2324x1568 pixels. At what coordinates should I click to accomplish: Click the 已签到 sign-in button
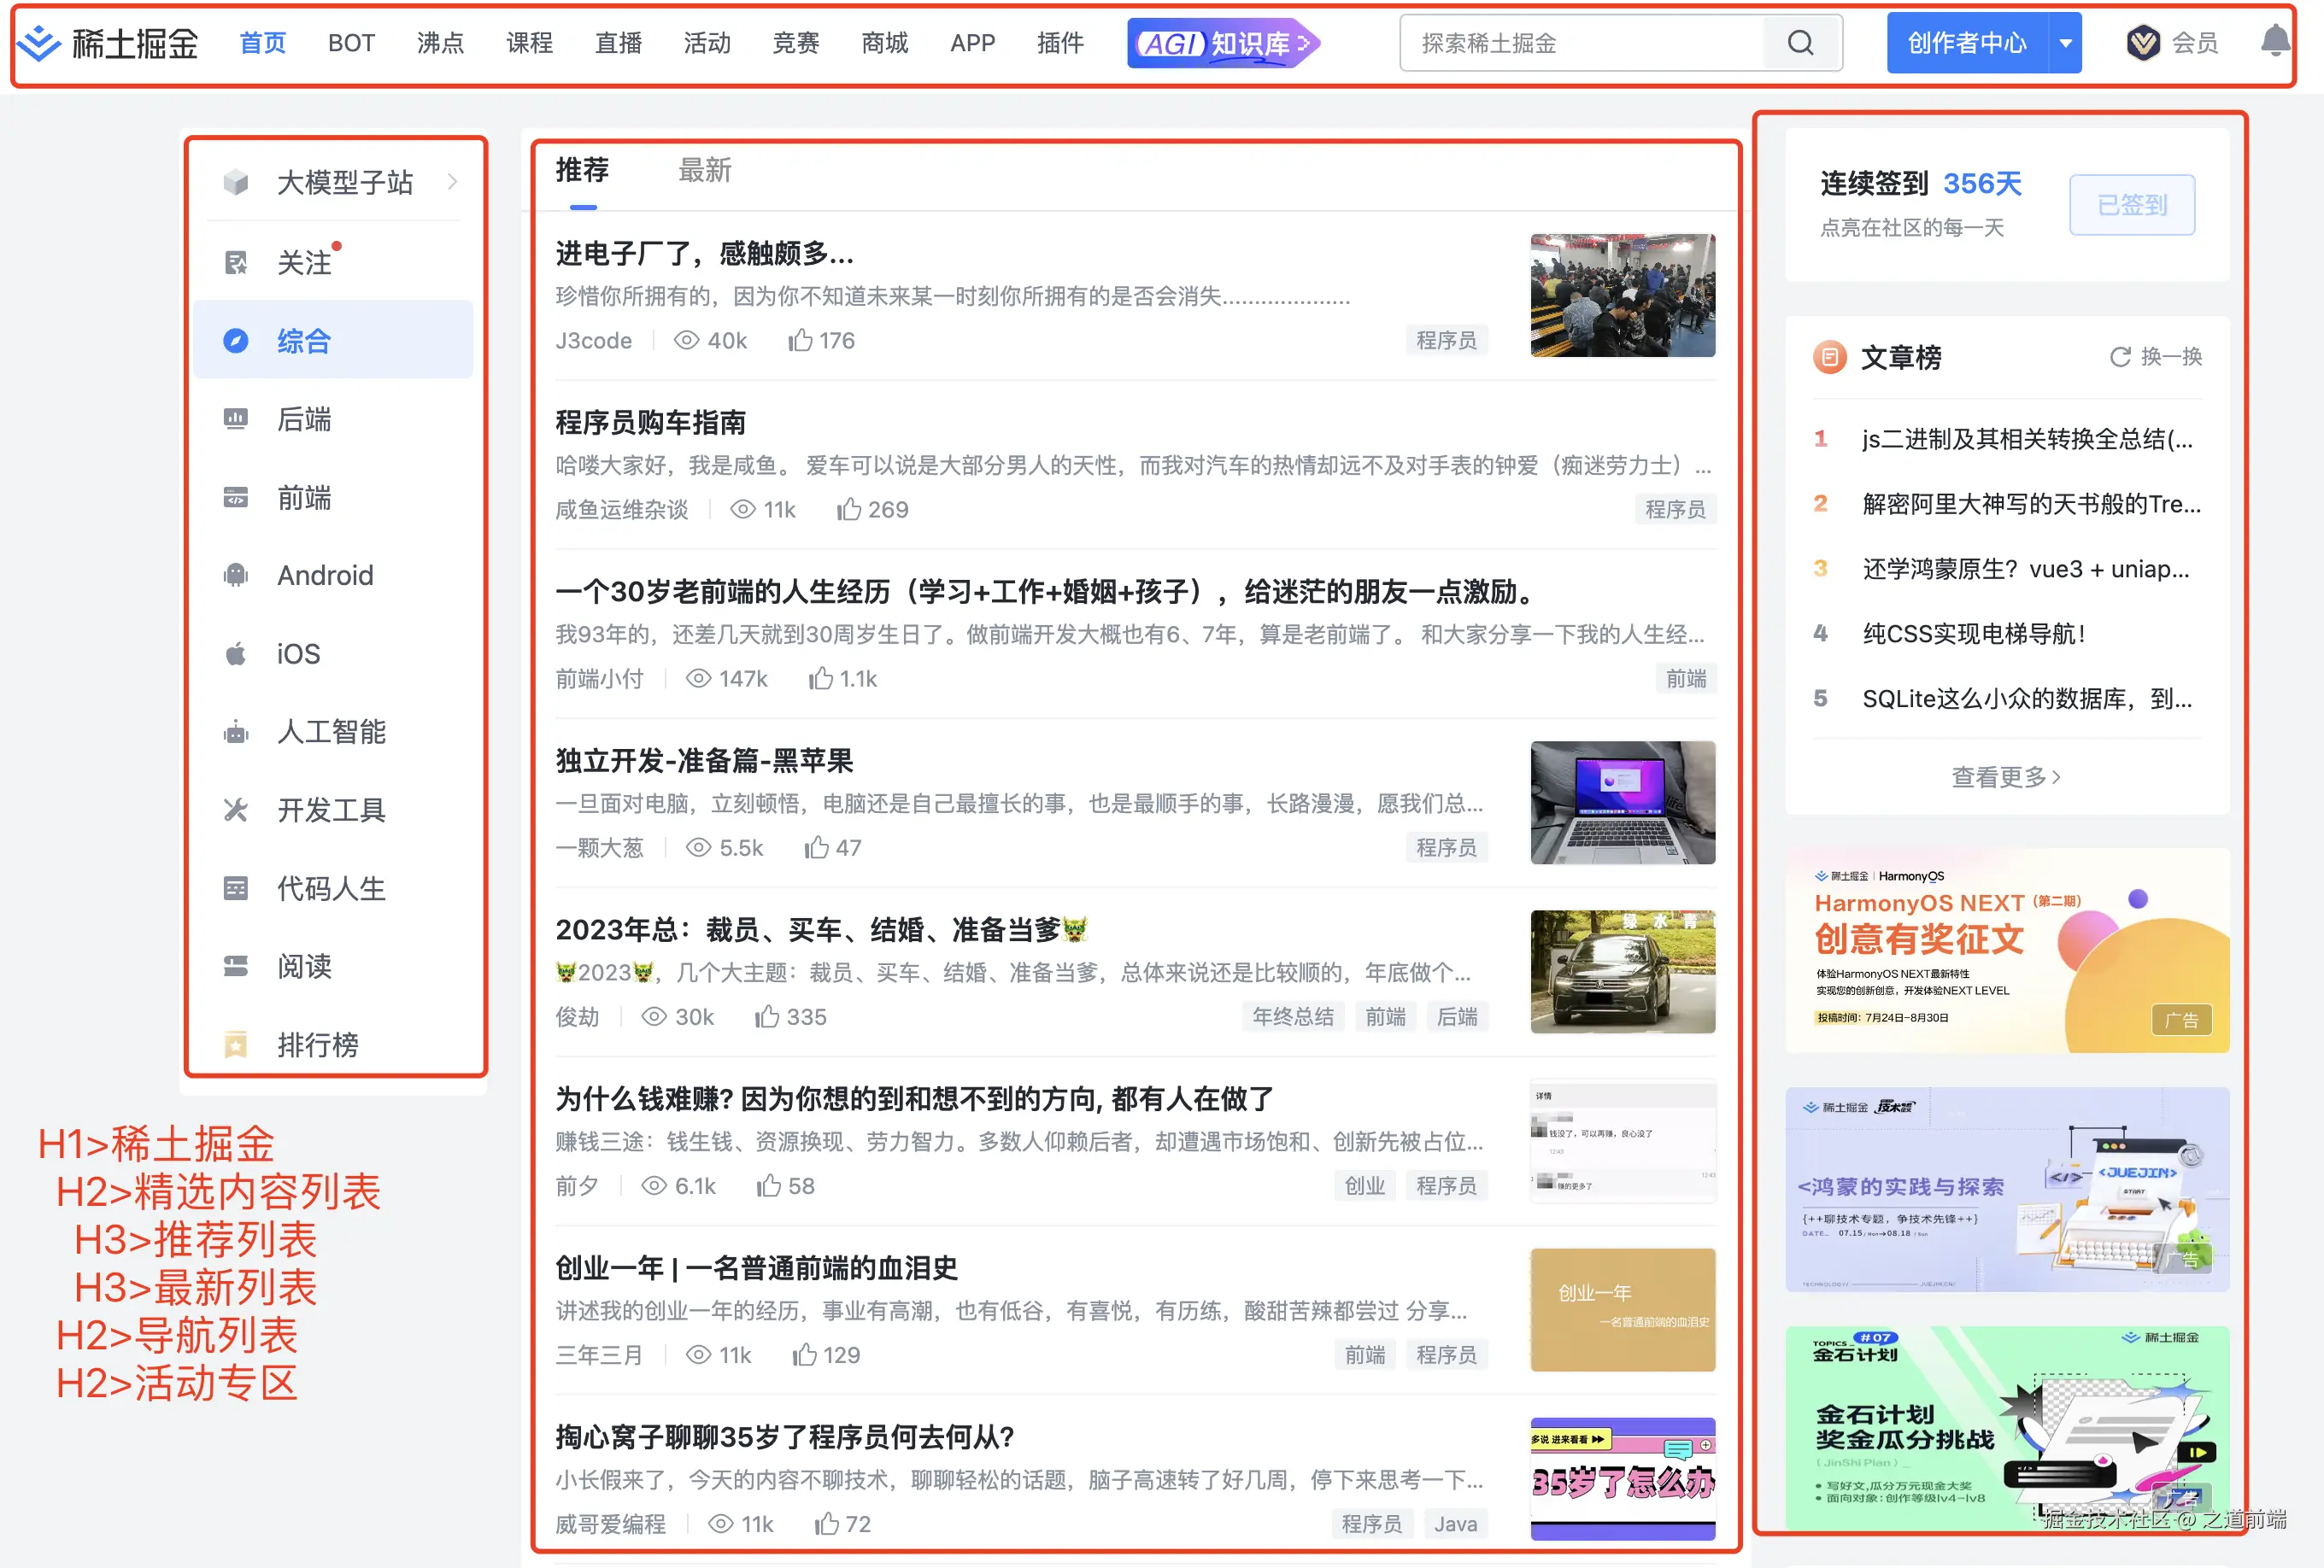[2131, 205]
